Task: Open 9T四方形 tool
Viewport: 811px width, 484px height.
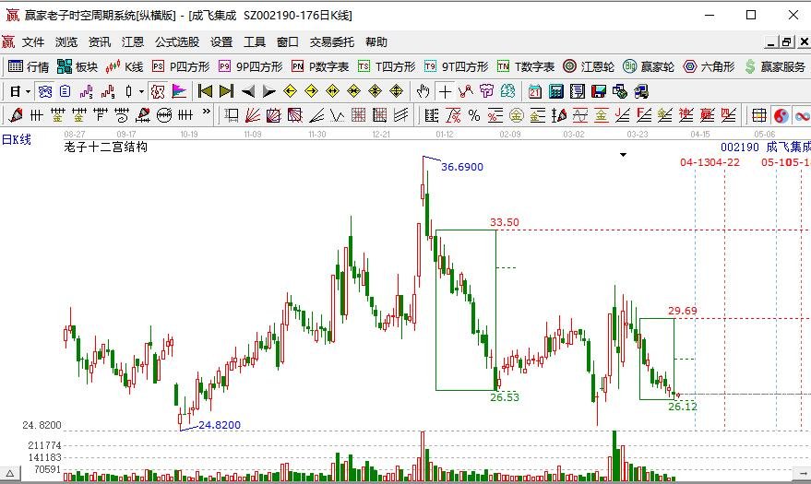Action: click(456, 66)
